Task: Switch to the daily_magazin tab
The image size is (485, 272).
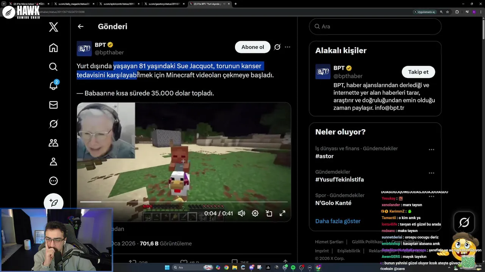Action: coord(74,4)
